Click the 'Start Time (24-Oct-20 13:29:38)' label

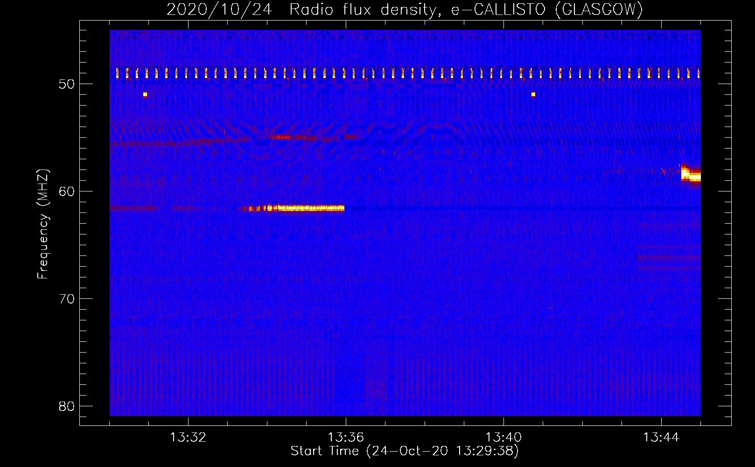[x=405, y=451]
